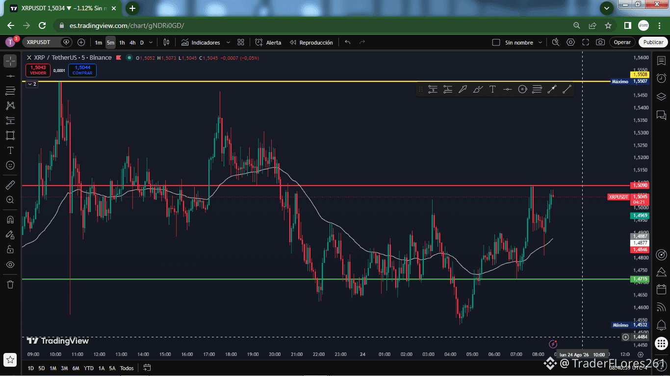Select the Todos date range
This screenshot has width=670, height=376.
pyautogui.click(x=127, y=368)
